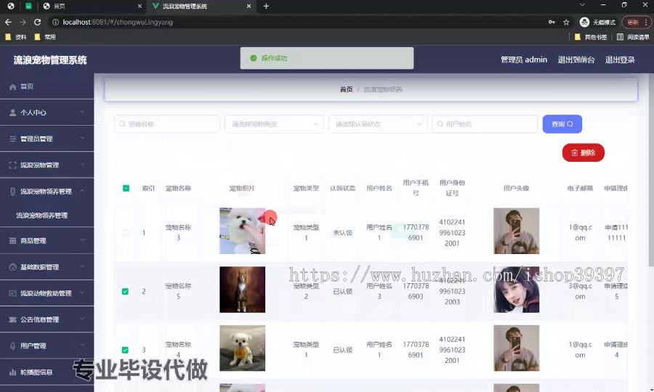
Task: Go forward with the browser forward arrow
Action: 23,22
